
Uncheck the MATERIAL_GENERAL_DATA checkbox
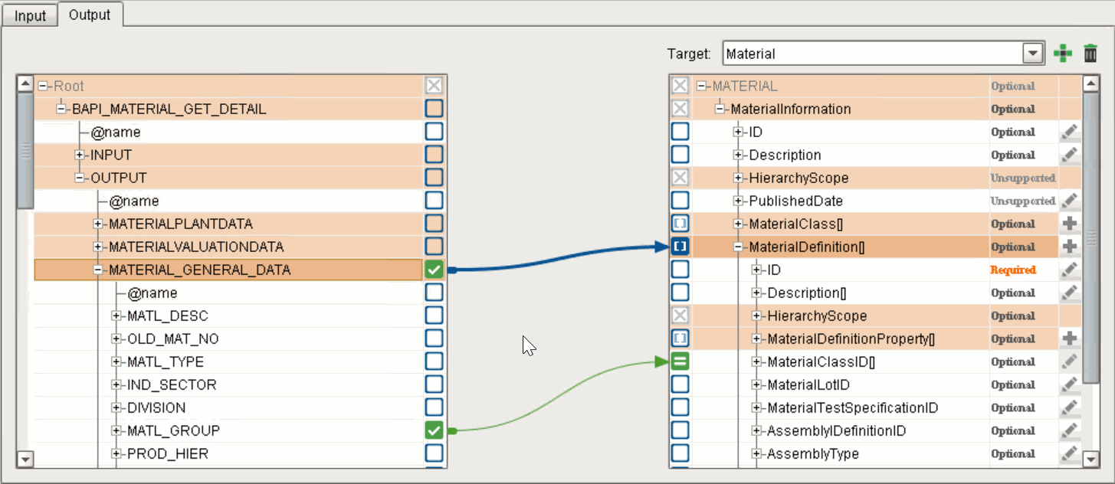click(434, 270)
